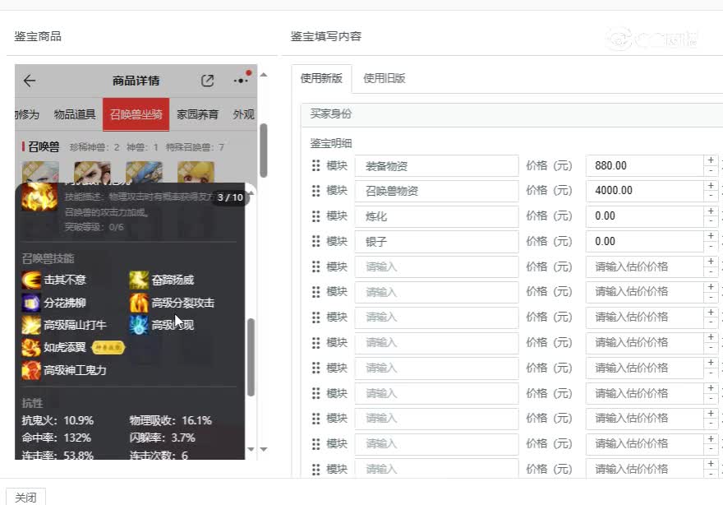Click the 召唤兽 section heading
The width and height of the screenshot is (723, 505).
coord(44,146)
